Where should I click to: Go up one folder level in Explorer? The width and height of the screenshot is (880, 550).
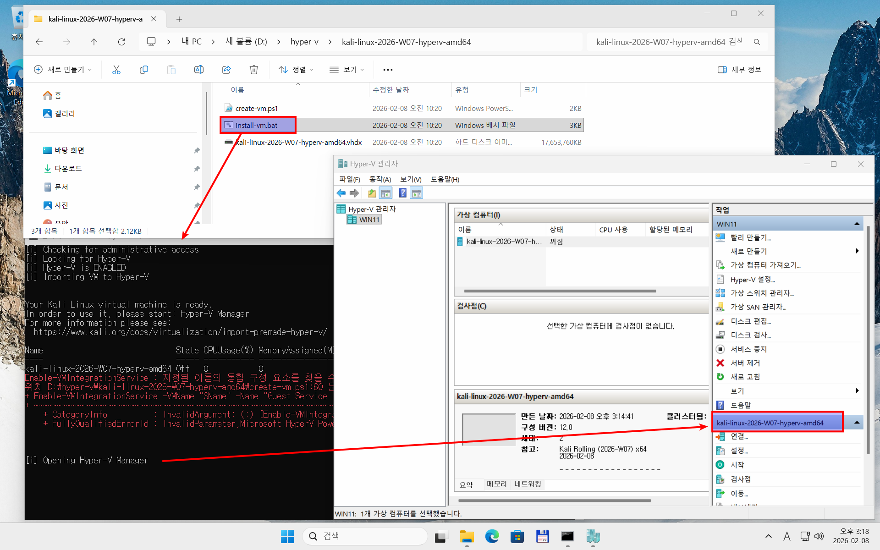click(x=94, y=42)
